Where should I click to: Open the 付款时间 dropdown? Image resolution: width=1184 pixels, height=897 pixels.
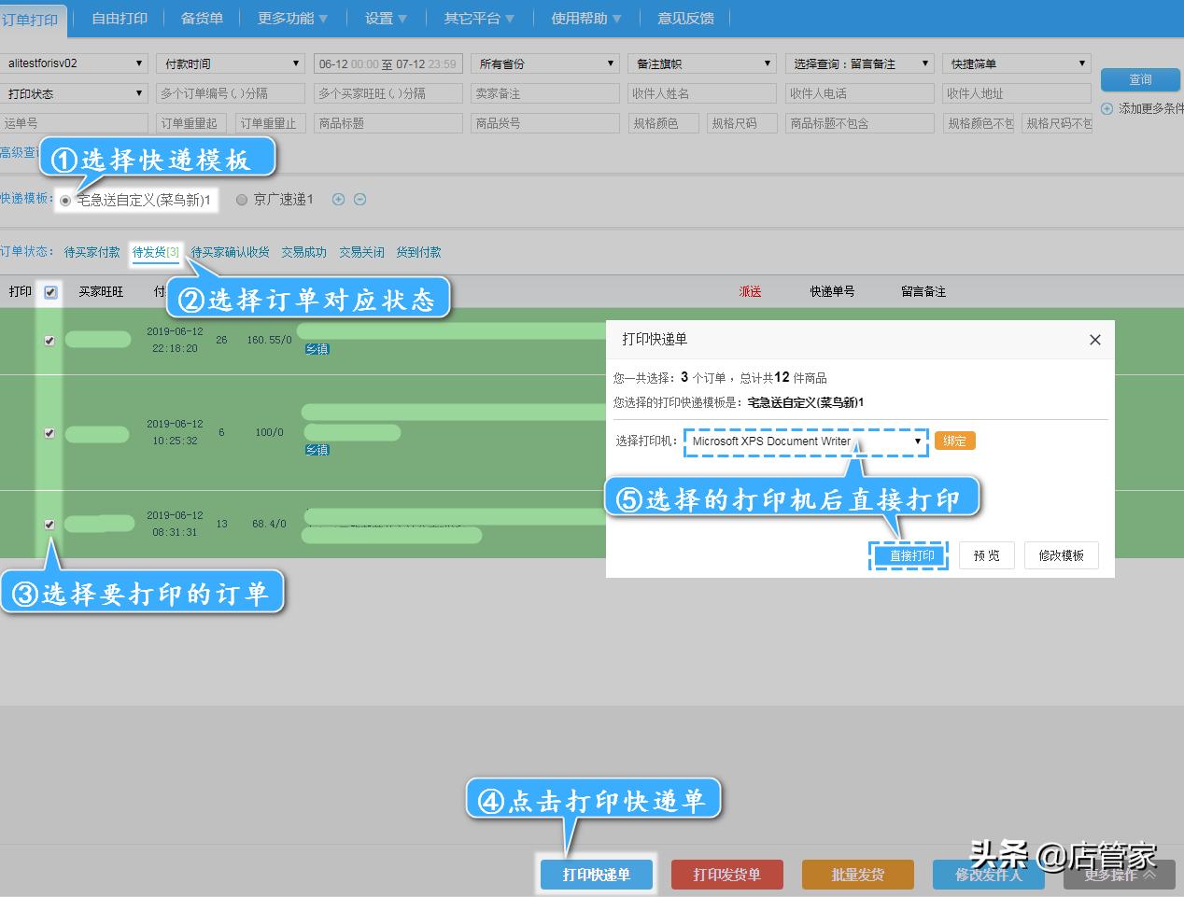click(x=229, y=63)
